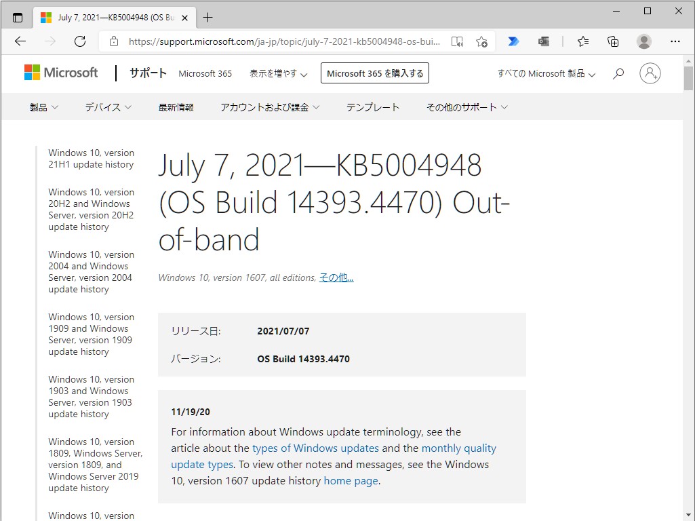Open version 1809 and Server 2019 history link

pyautogui.click(x=95, y=465)
